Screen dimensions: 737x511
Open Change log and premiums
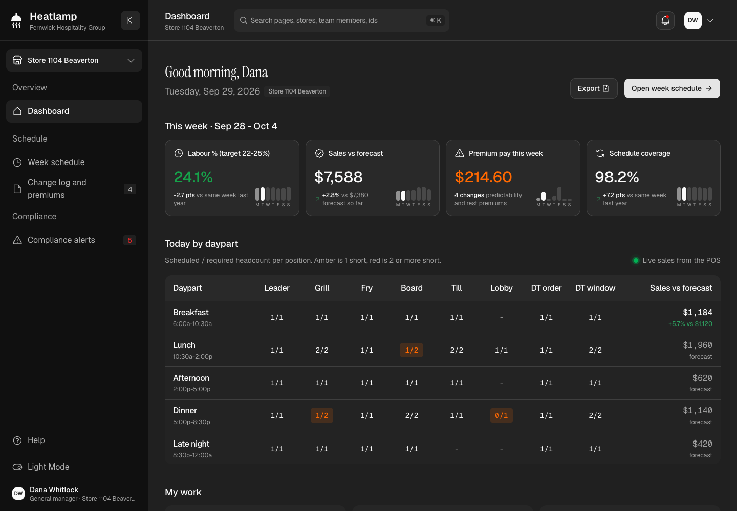coord(74,189)
